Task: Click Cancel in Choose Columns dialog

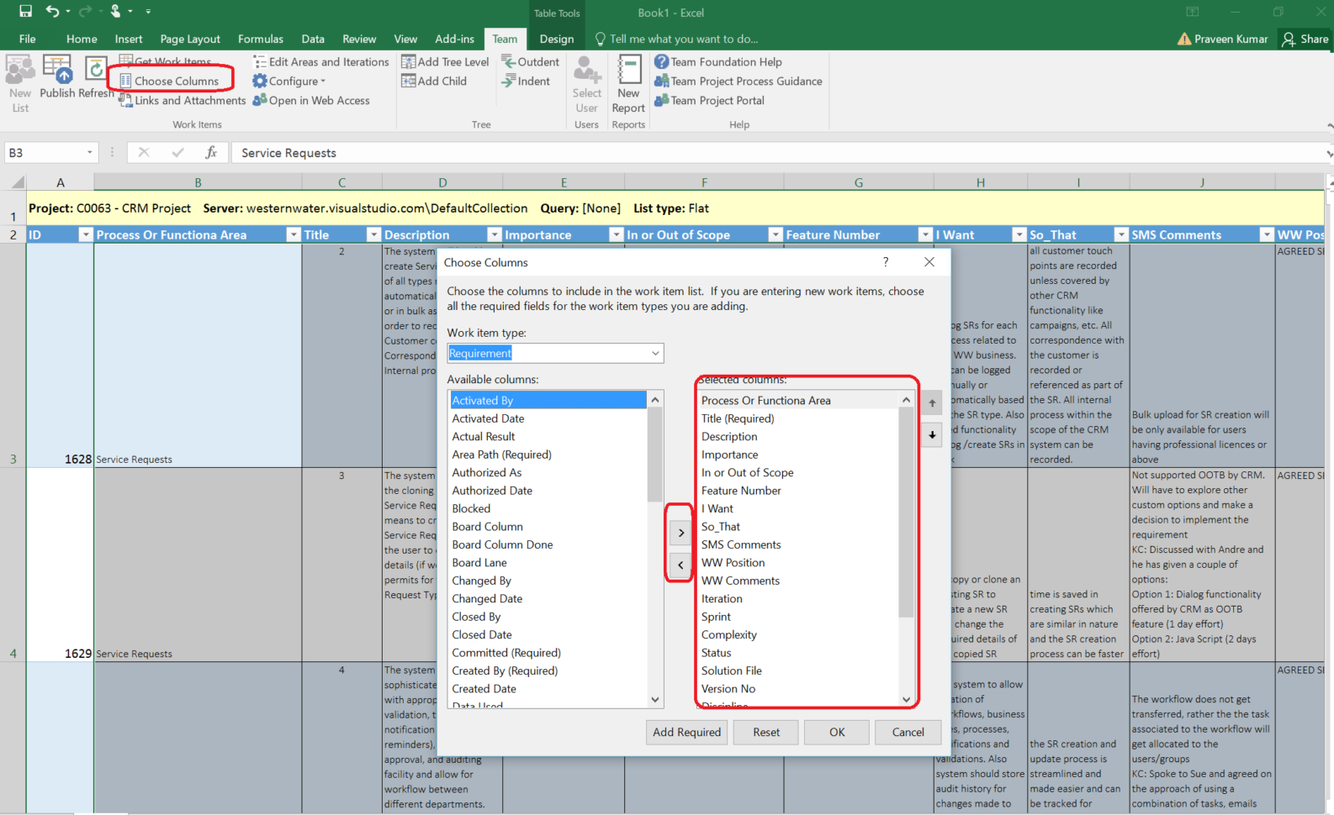Action: (908, 732)
